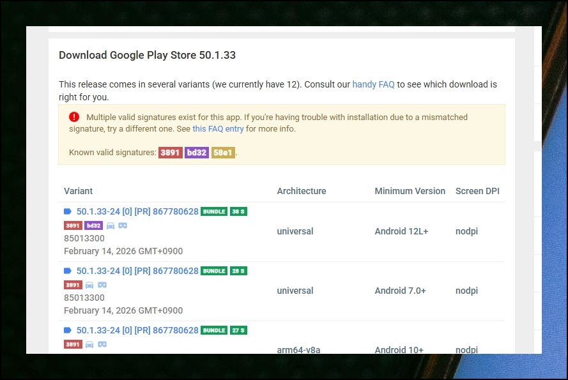The height and width of the screenshot is (380, 568).
Task: Click the 28 S splits badge
Action: point(238,271)
